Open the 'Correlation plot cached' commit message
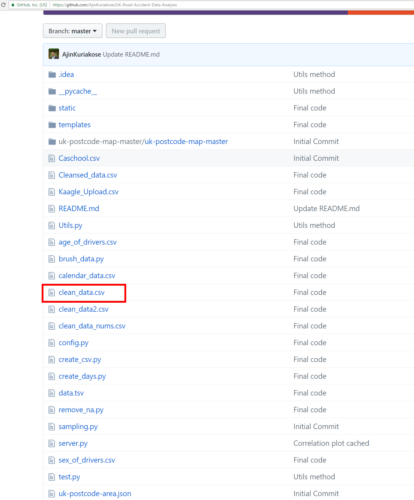414x500 pixels. click(331, 443)
